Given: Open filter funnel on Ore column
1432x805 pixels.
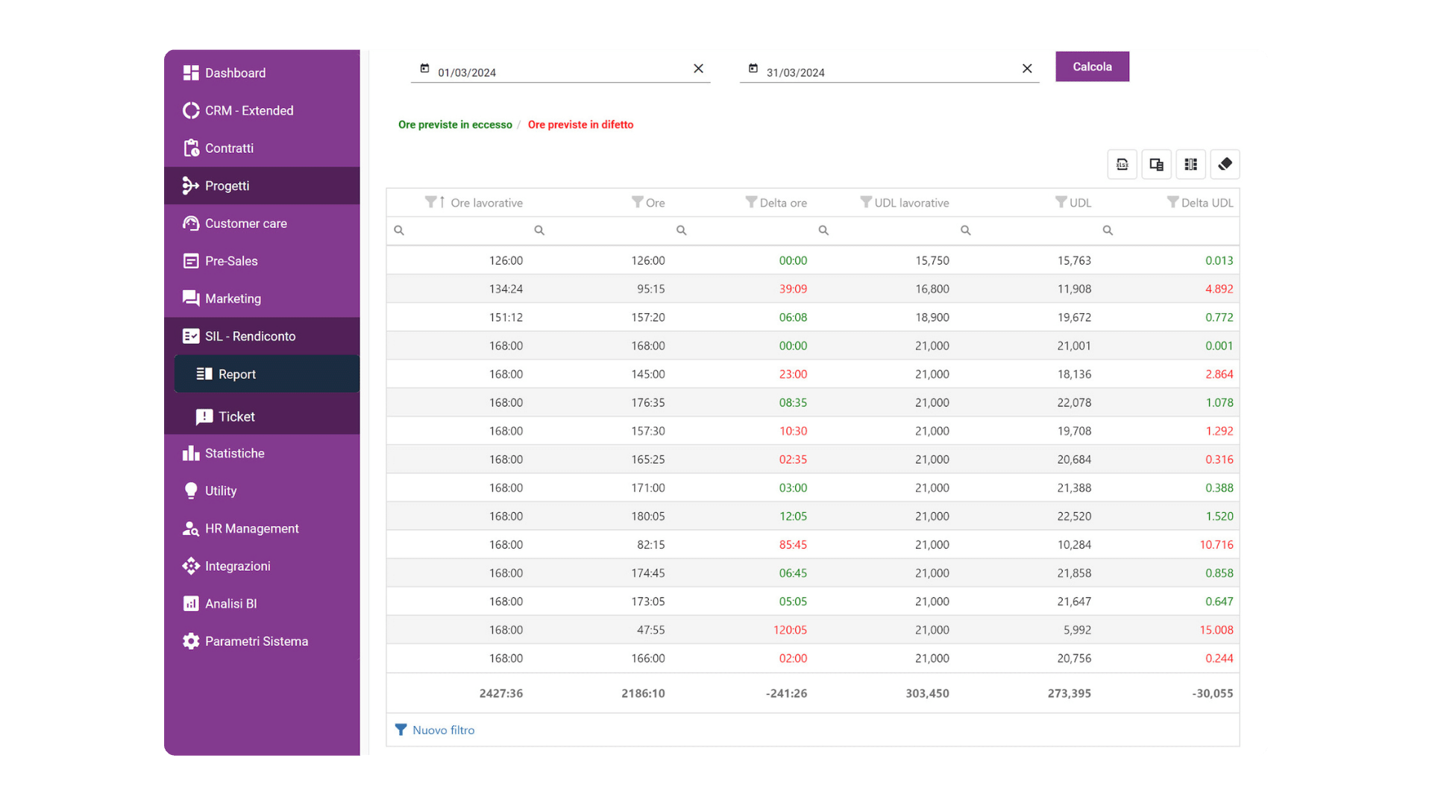Looking at the screenshot, I should point(637,202).
